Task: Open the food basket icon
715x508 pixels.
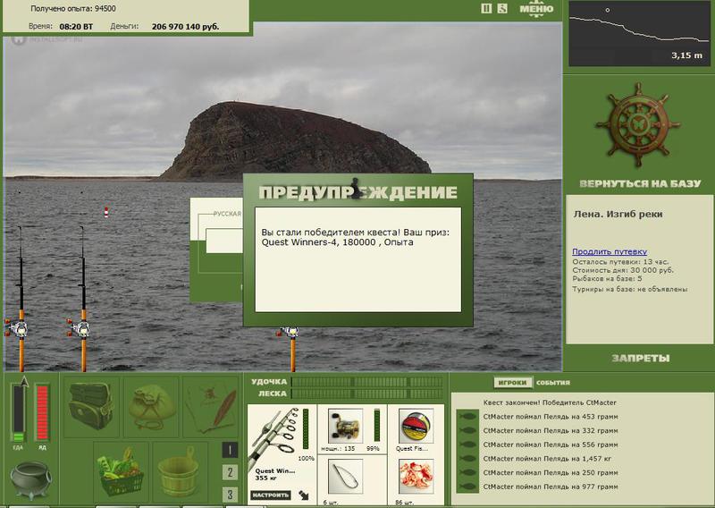Action: [x=121, y=472]
